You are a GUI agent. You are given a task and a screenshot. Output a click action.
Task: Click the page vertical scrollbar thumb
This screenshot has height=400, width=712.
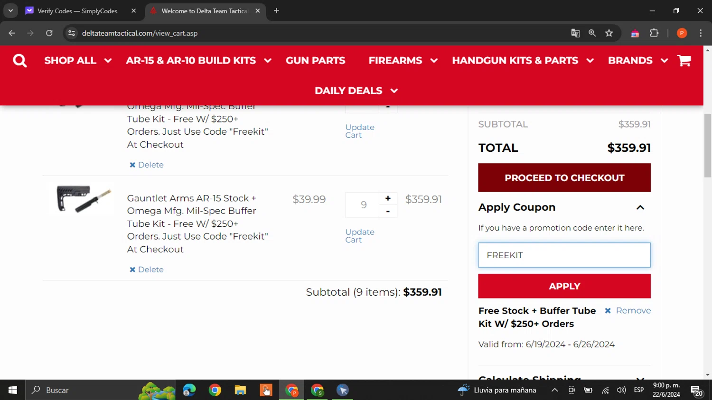[x=708, y=146]
